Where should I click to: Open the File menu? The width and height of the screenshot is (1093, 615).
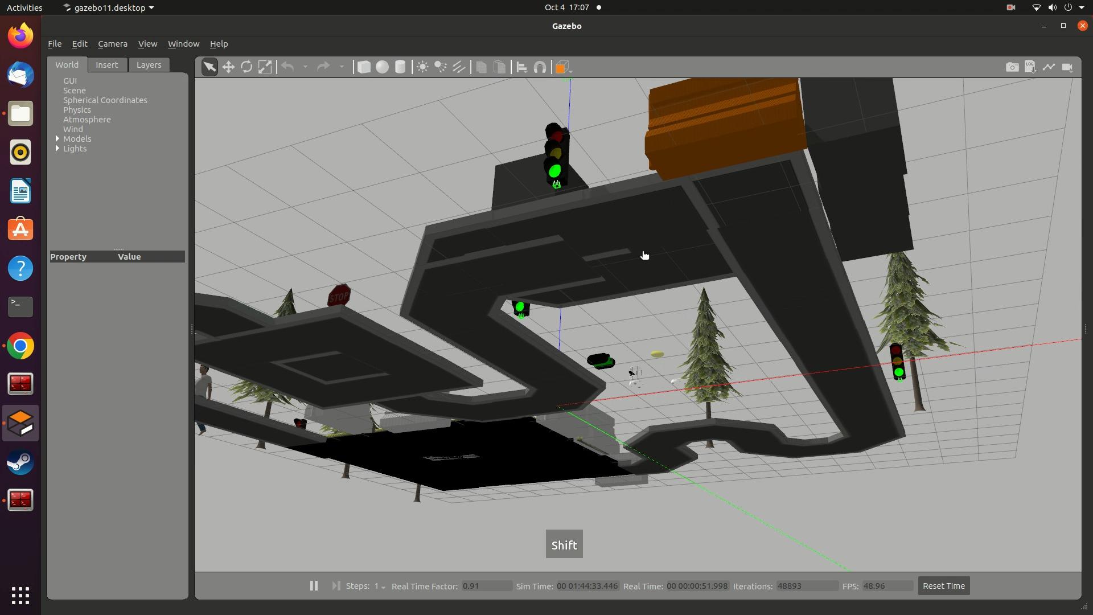coord(55,44)
